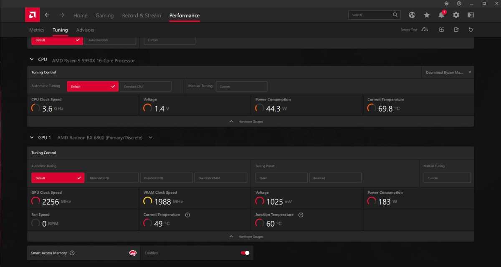Start the Stress Test
The width and height of the screenshot is (501, 267).
(414, 30)
